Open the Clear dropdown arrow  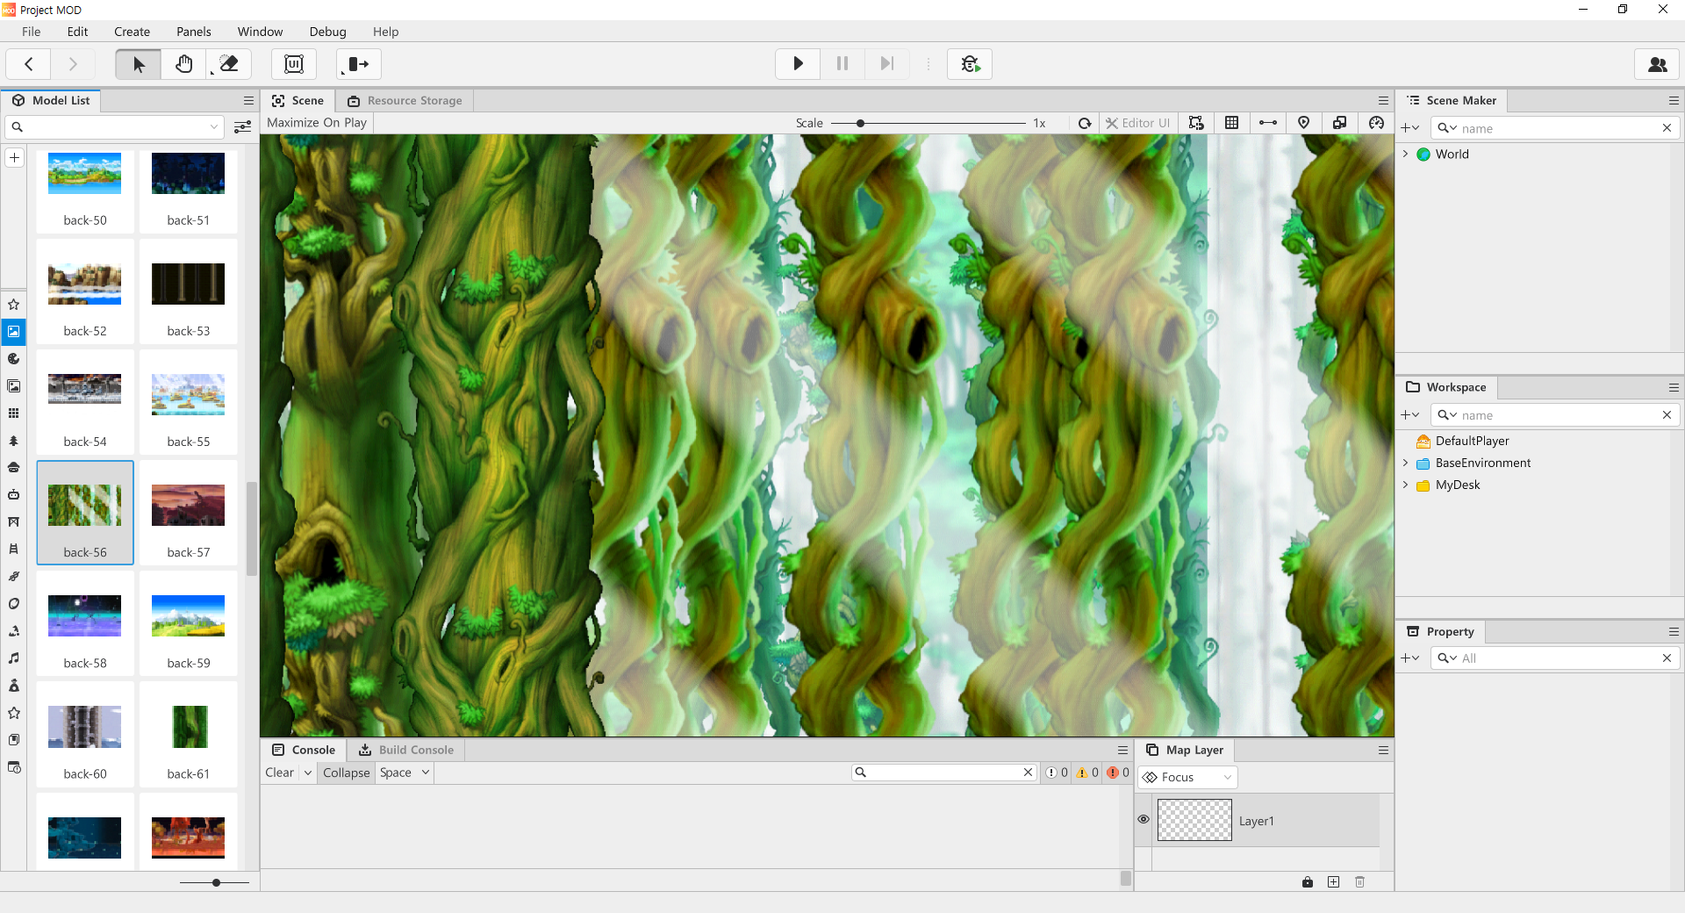[x=308, y=773]
